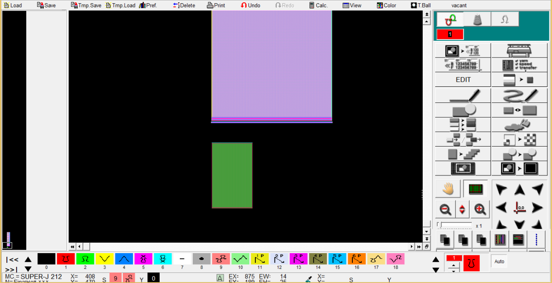Toggle the yarn speed transfer options button
The width and height of the screenshot is (552, 283).
point(519,65)
